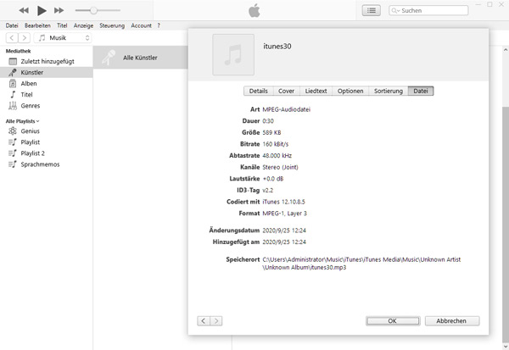Click the Sprachmemos playlist icon

coord(13,164)
